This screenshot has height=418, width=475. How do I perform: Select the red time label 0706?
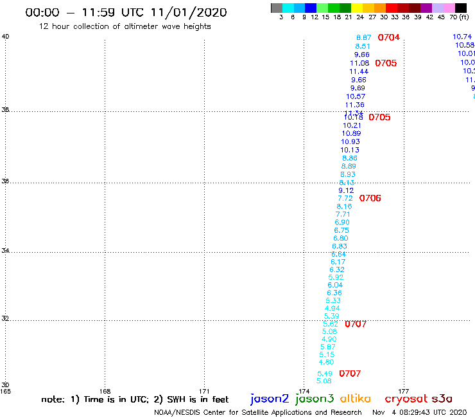[370, 198]
